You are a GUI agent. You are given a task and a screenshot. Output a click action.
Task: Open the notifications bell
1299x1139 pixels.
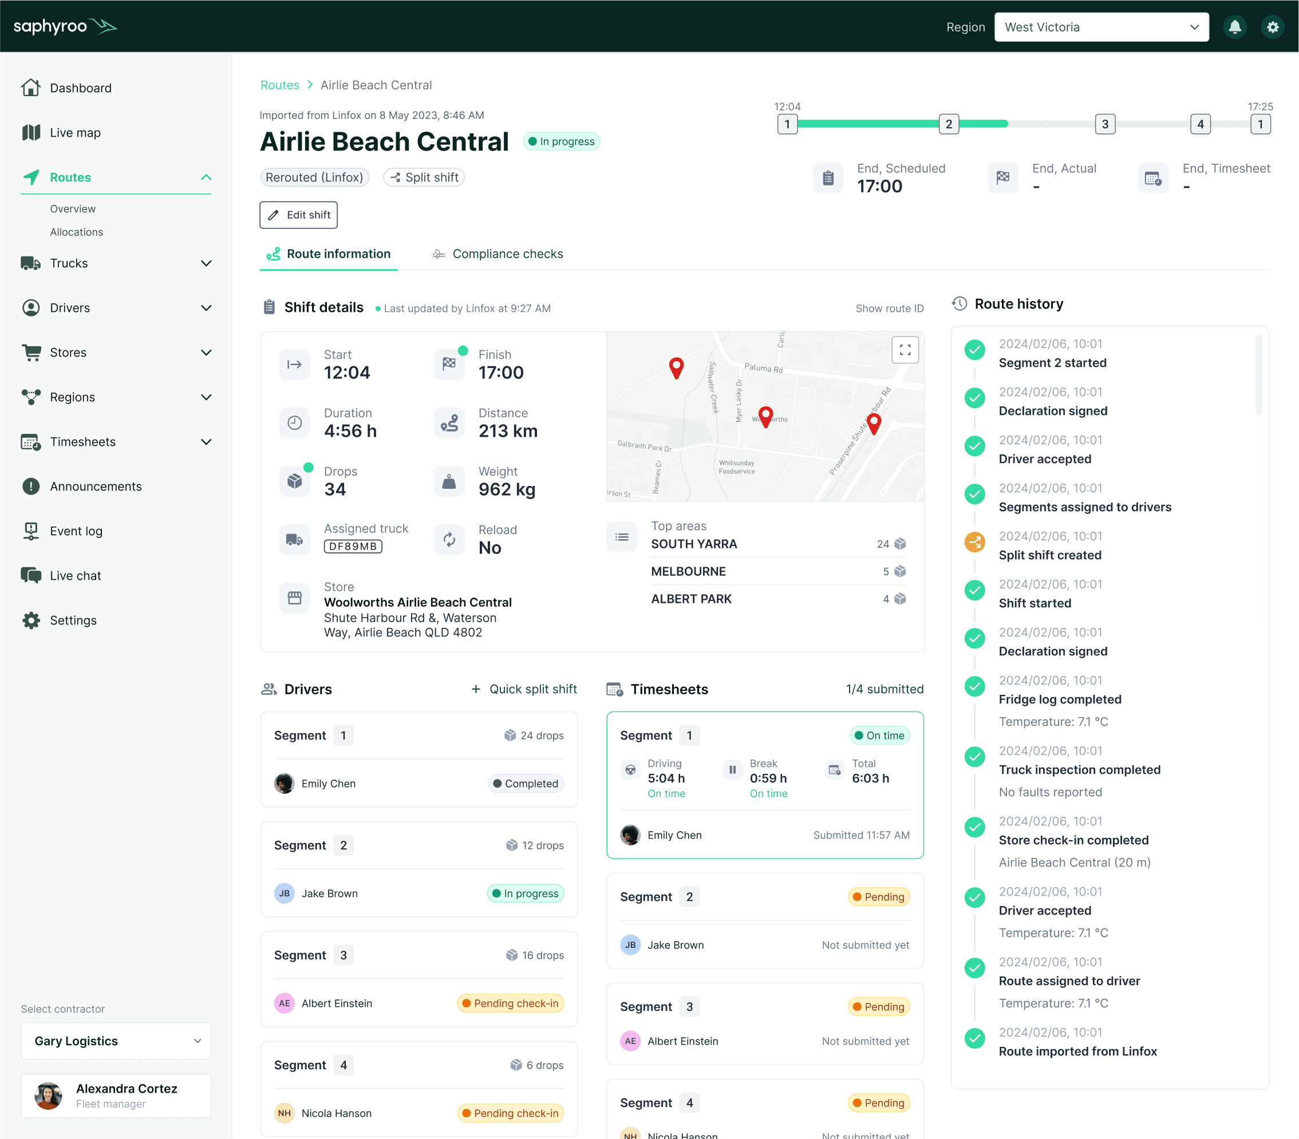click(1234, 27)
